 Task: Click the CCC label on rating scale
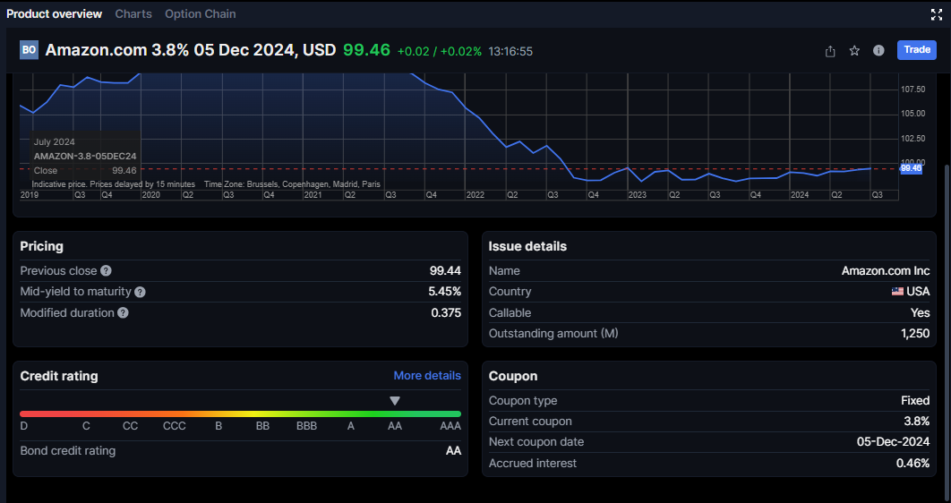pyautogui.click(x=174, y=426)
